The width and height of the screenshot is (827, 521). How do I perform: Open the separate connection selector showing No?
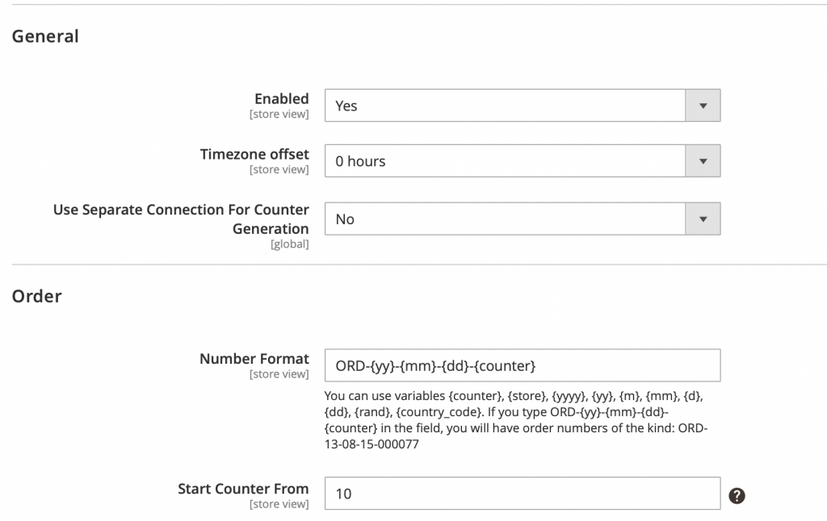tap(509, 218)
